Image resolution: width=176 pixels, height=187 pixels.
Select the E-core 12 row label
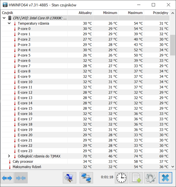pos(25,93)
